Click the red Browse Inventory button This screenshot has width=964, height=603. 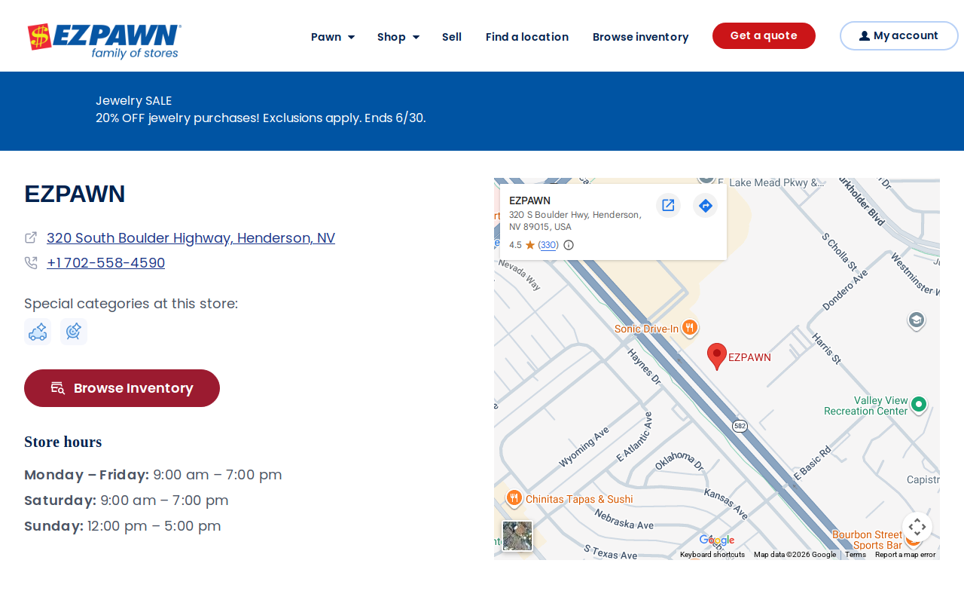click(x=122, y=388)
